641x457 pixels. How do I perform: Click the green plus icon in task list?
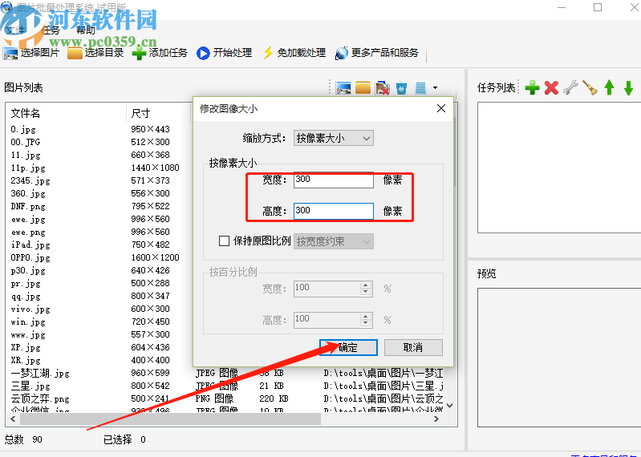532,87
